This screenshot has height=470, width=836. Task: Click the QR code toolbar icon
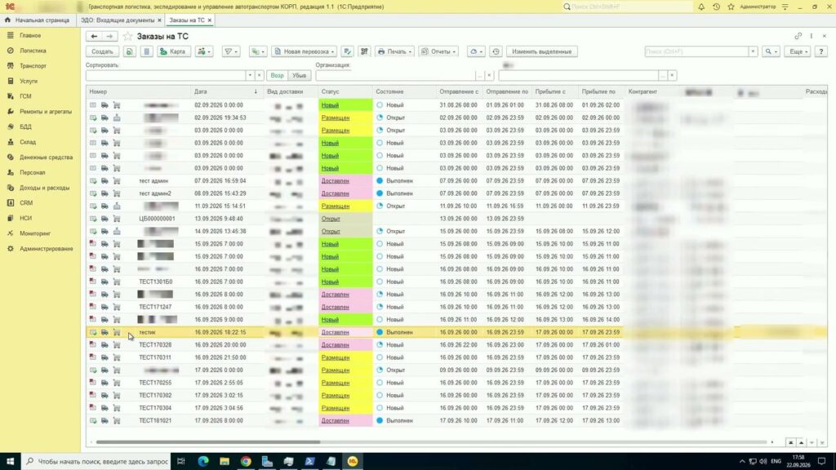click(x=364, y=51)
